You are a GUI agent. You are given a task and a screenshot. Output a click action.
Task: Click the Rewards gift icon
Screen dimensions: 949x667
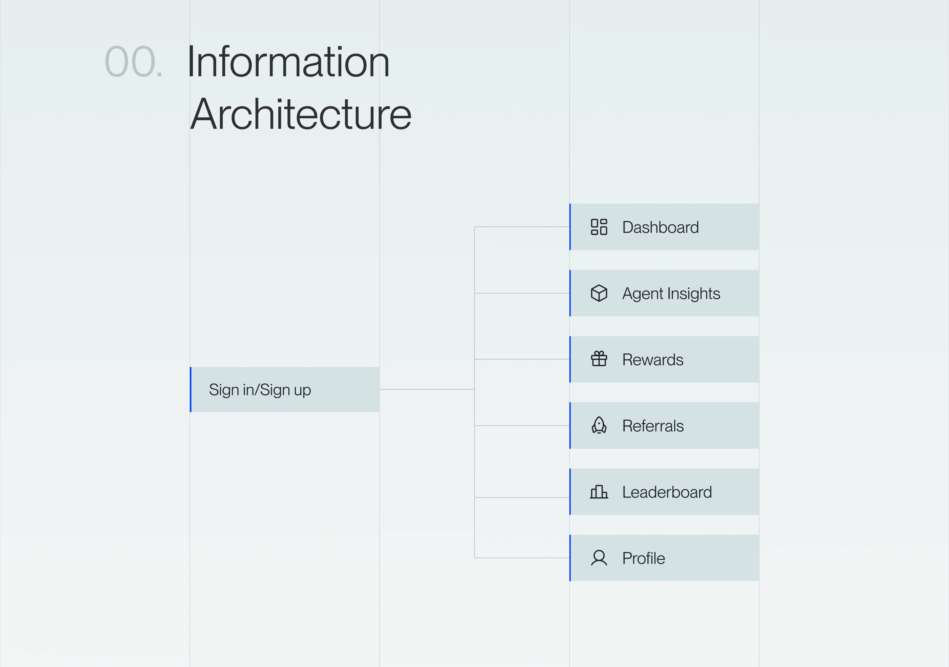pyautogui.click(x=599, y=359)
